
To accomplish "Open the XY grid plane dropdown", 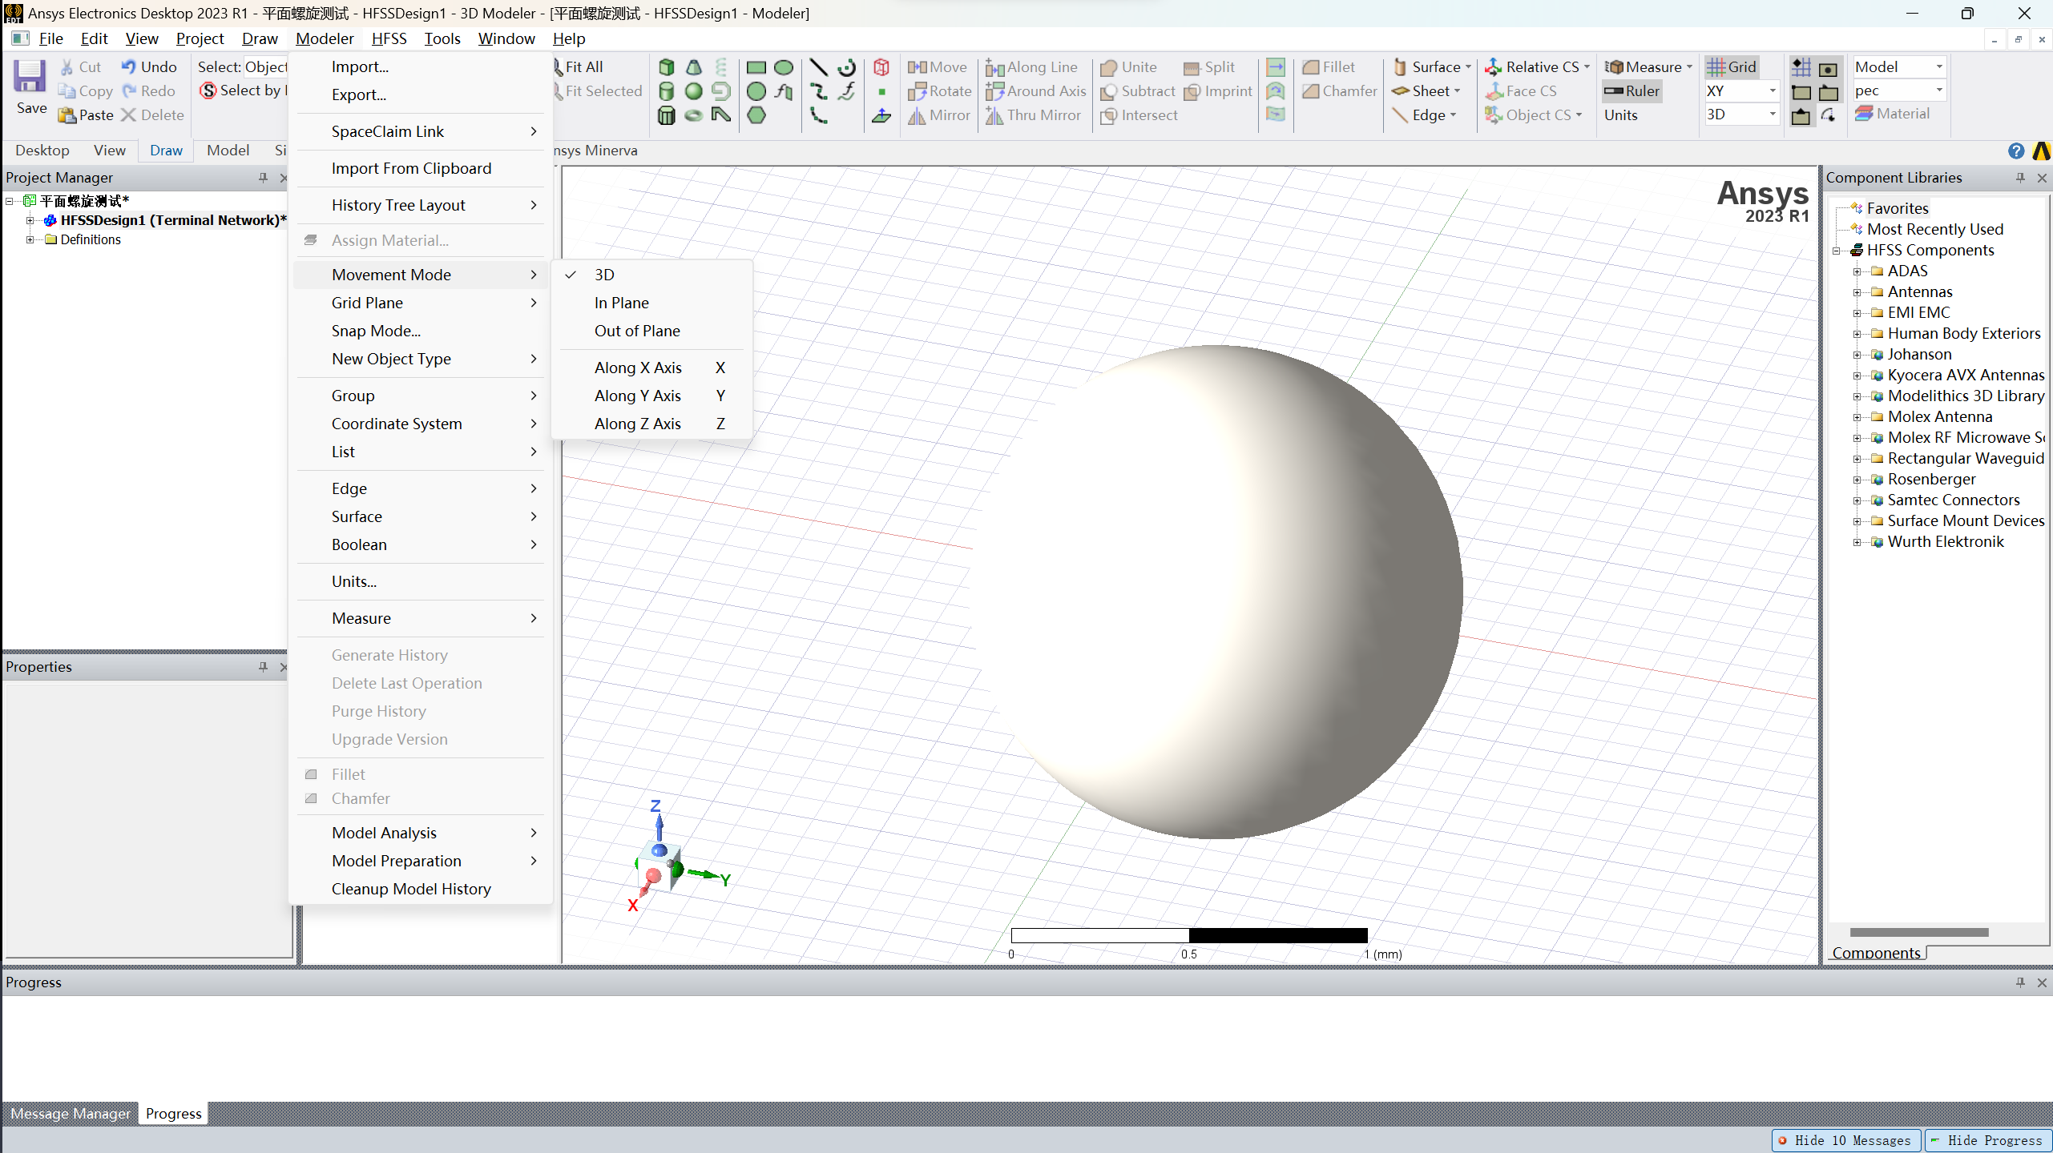I will (x=1773, y=91).
